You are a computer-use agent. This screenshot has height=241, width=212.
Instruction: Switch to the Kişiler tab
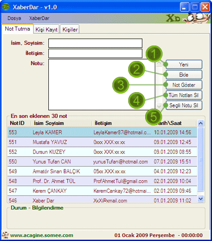[70, 29]
